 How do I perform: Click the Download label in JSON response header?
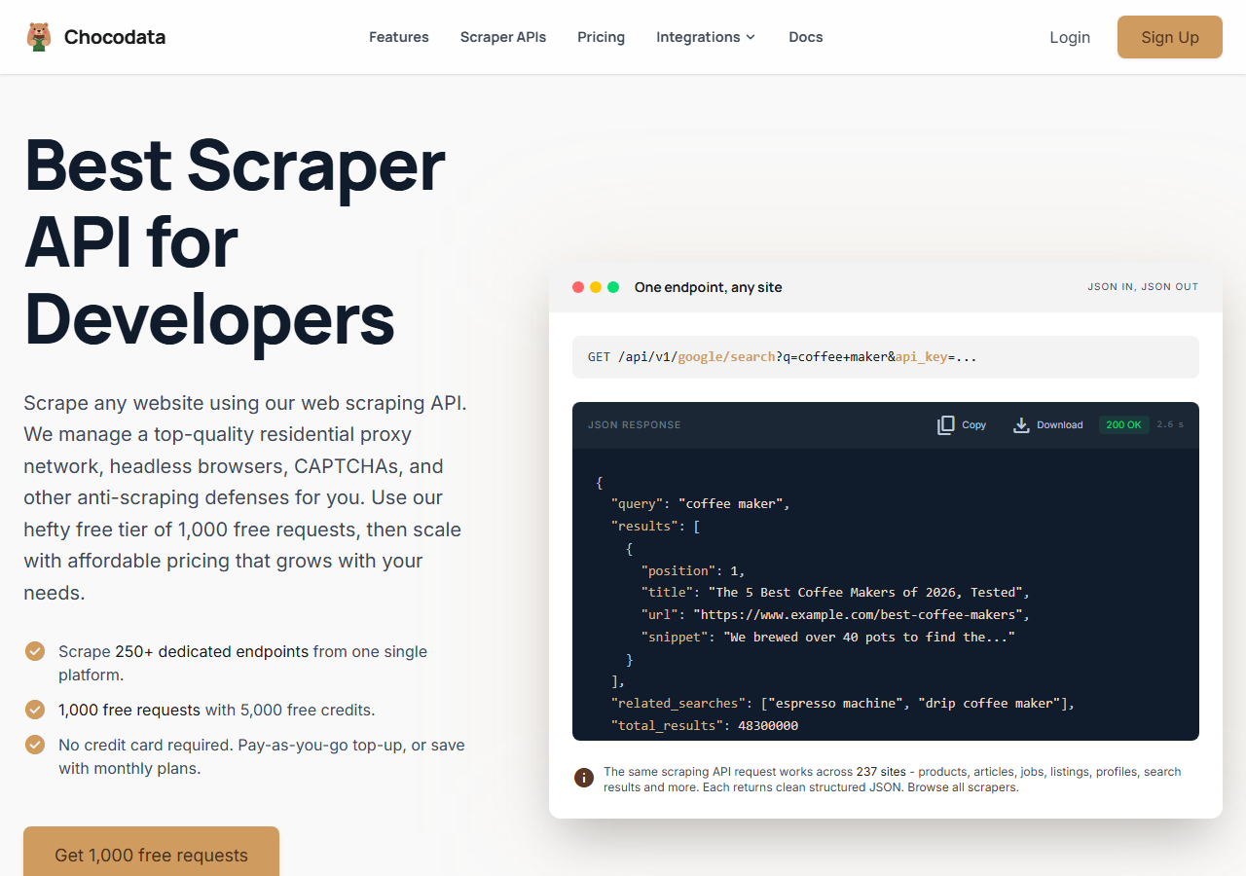click(x=1060, y=425)
